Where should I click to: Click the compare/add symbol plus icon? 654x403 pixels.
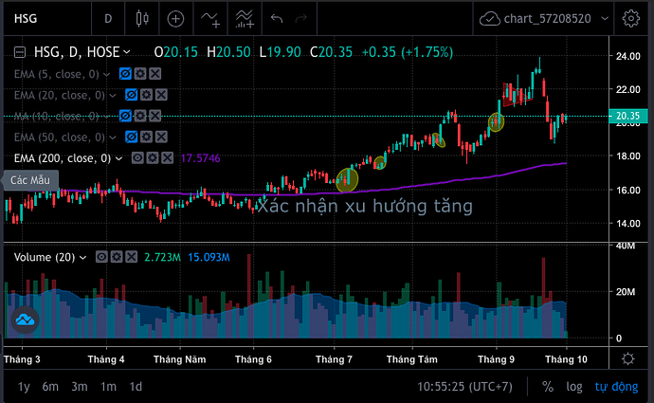point(175,18)
